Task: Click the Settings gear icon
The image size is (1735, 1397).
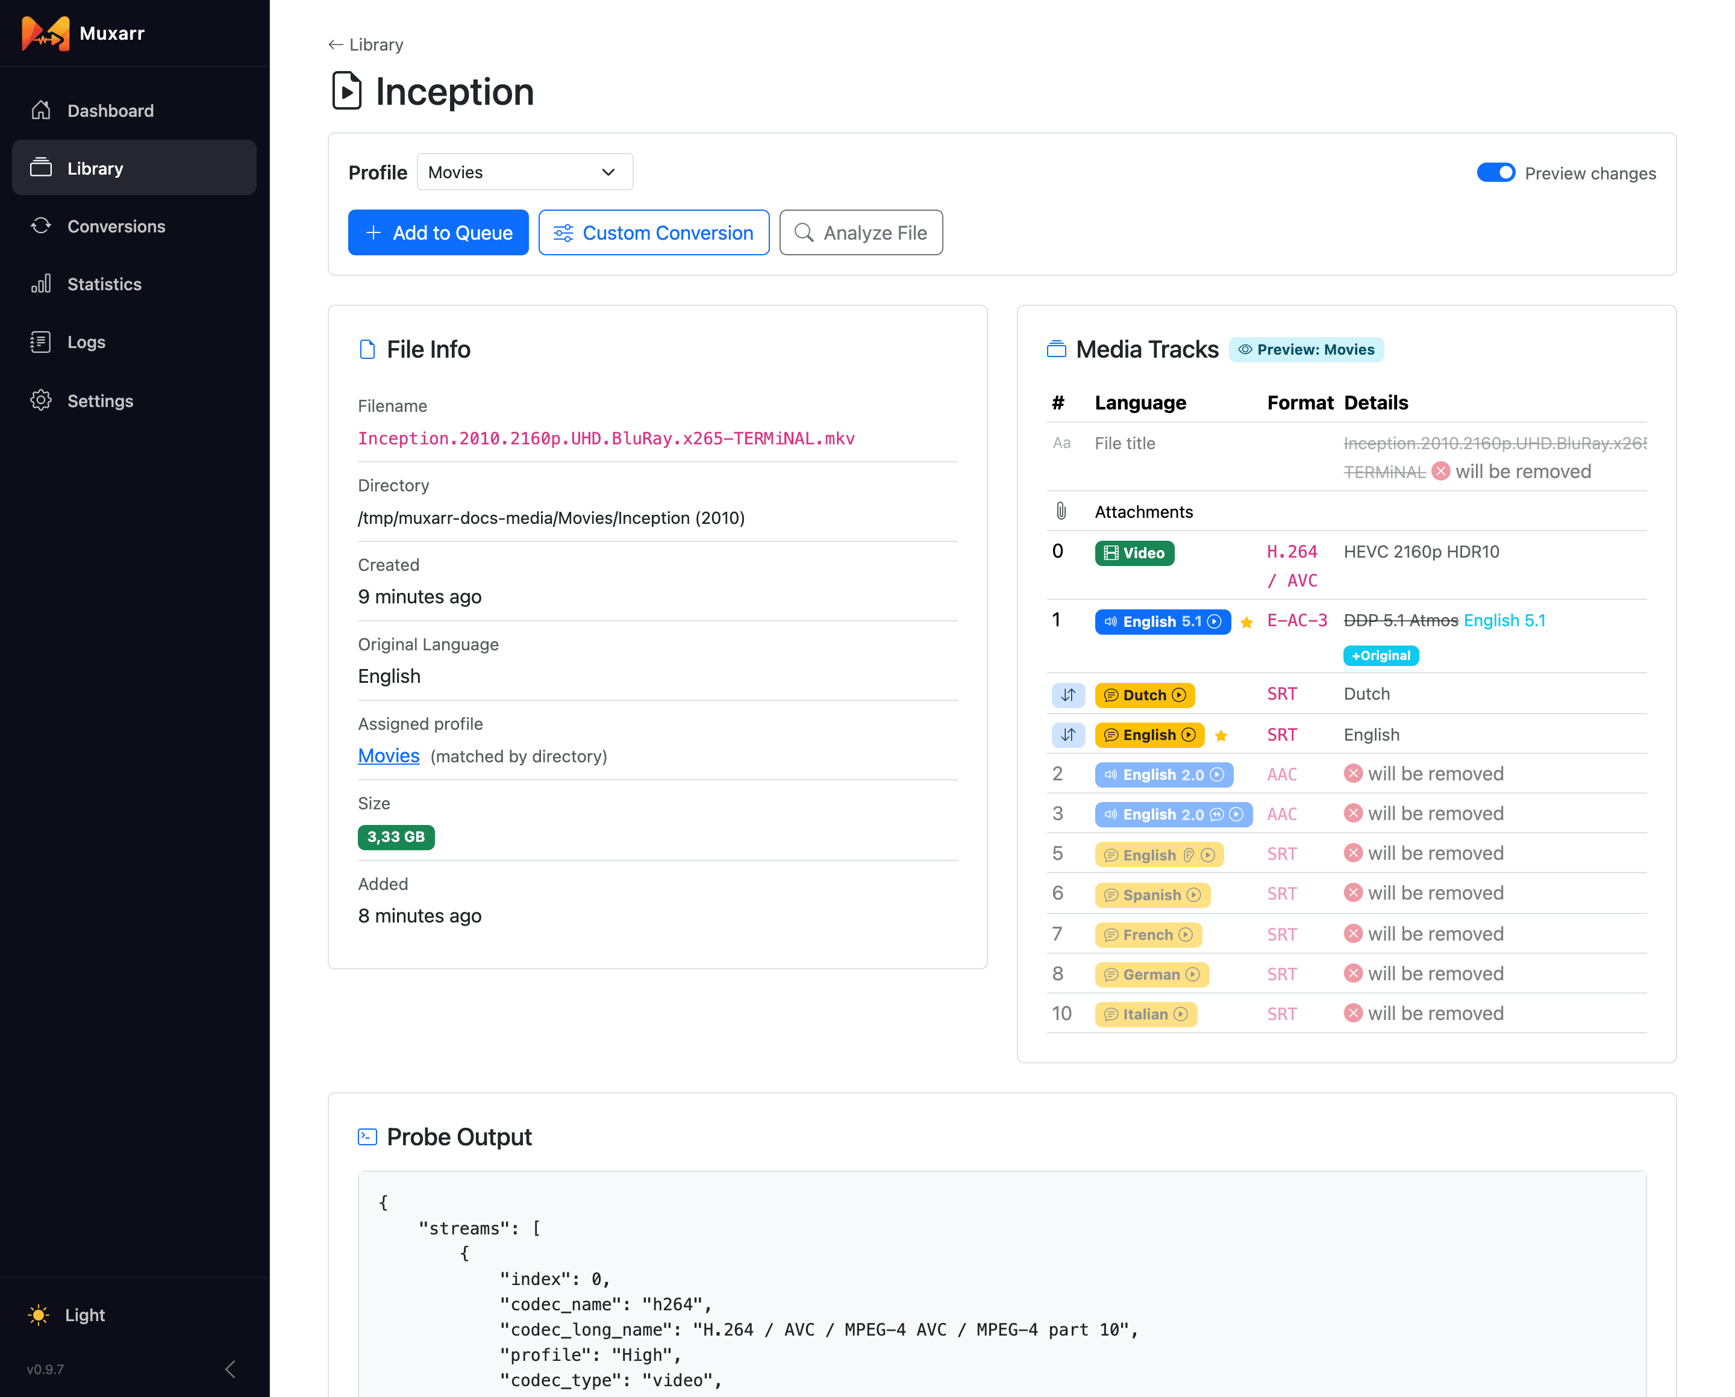Action: [41, 401]
